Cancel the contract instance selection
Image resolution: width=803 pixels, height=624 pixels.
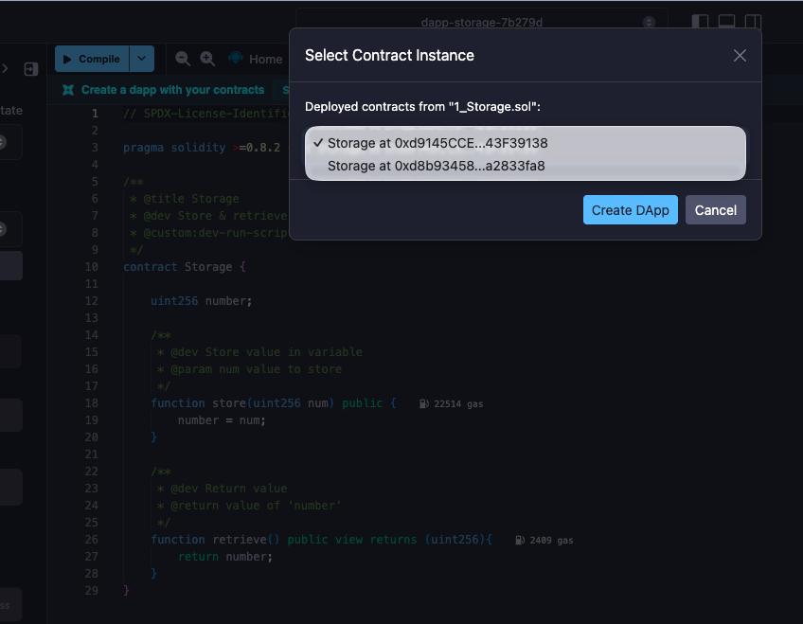[716, 210]
